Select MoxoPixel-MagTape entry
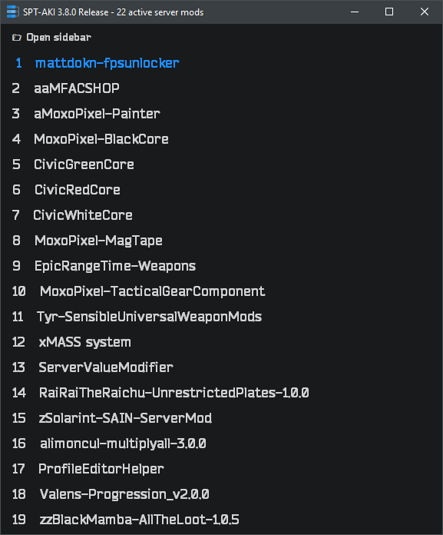Viewport: 443px width, 535px height. 98,241
